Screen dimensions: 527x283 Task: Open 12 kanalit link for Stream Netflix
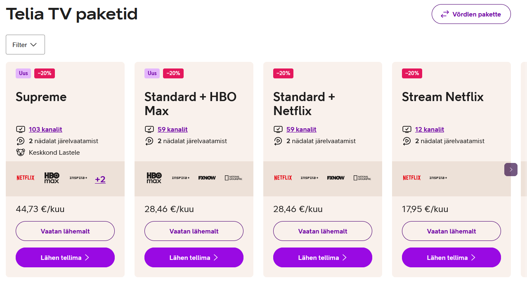click(430, 130)
